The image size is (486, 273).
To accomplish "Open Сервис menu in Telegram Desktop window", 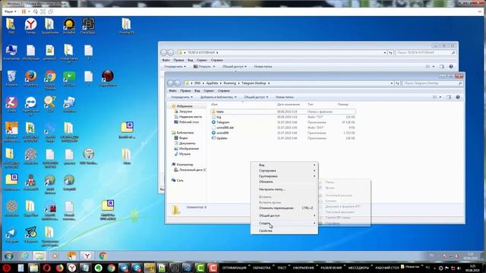I will point(209,91).
